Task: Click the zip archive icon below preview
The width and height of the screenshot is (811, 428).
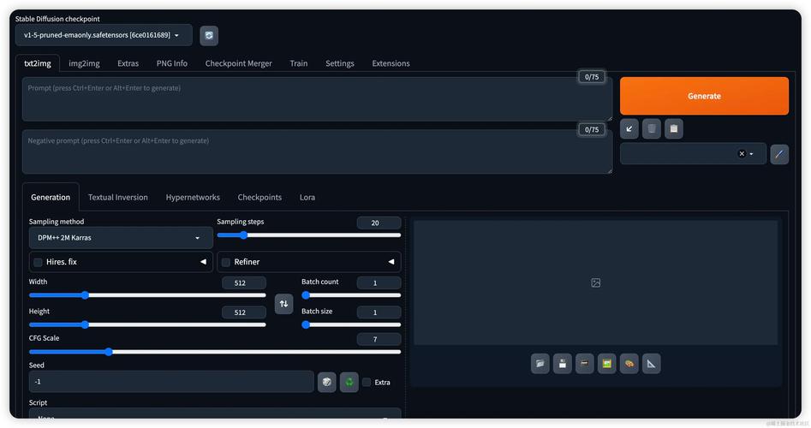Action: [584, 364]
